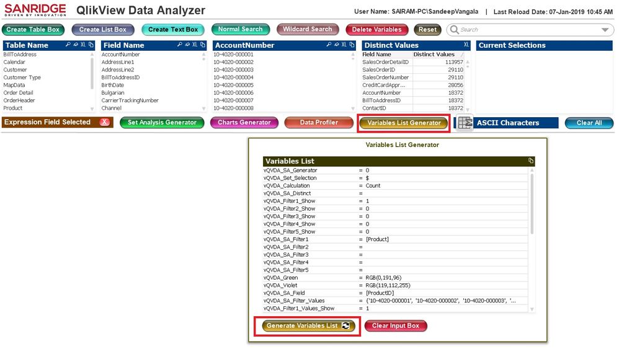This screenshot has height=349, width=619.
Task: Open search in Table Name list box
Action: pos(68,45)
